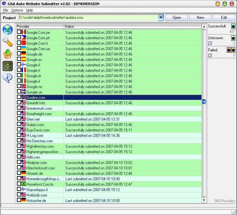Sort by the Provider column header
Viewport: 237px width, 215px height.
(x=39, y=26)
